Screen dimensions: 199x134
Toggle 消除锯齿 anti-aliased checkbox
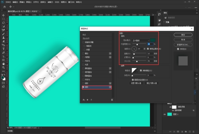(x=141, y=70)
